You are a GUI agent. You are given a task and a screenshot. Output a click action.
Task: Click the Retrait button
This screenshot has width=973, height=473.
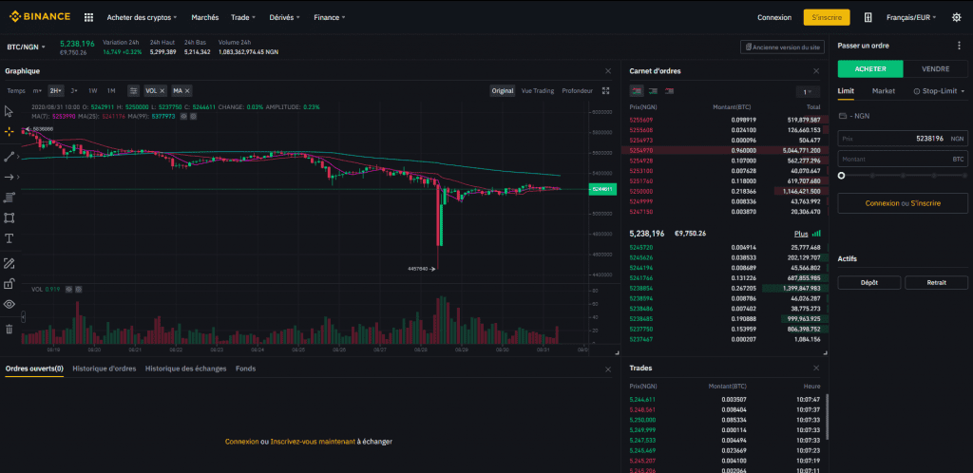point(936,283)
